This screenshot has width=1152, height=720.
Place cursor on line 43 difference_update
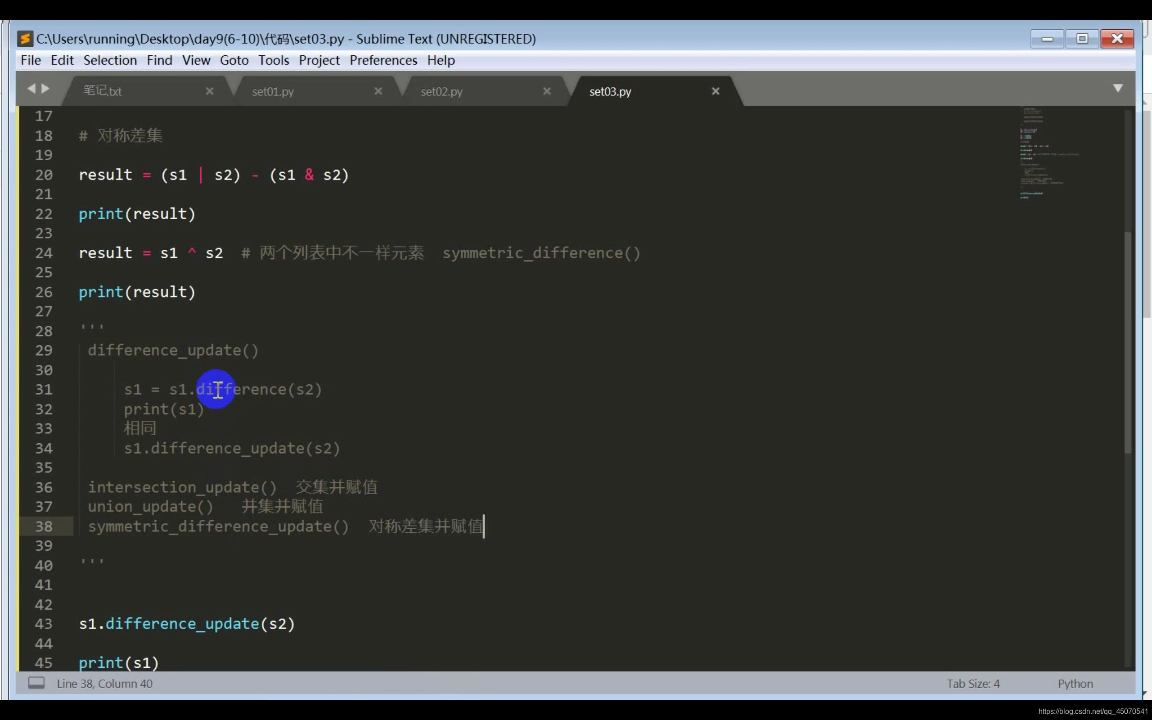(182, 624)
